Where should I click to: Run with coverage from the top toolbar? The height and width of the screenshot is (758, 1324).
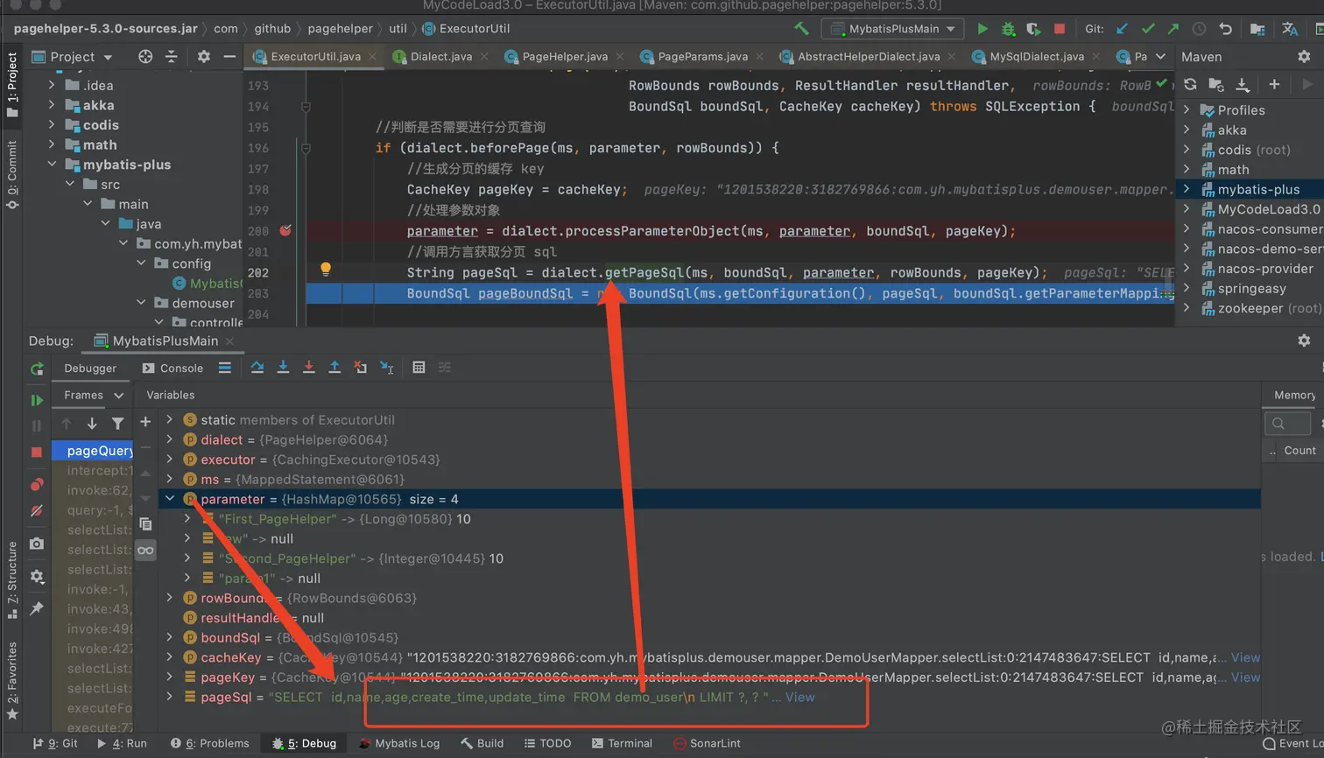(1033, 29)
